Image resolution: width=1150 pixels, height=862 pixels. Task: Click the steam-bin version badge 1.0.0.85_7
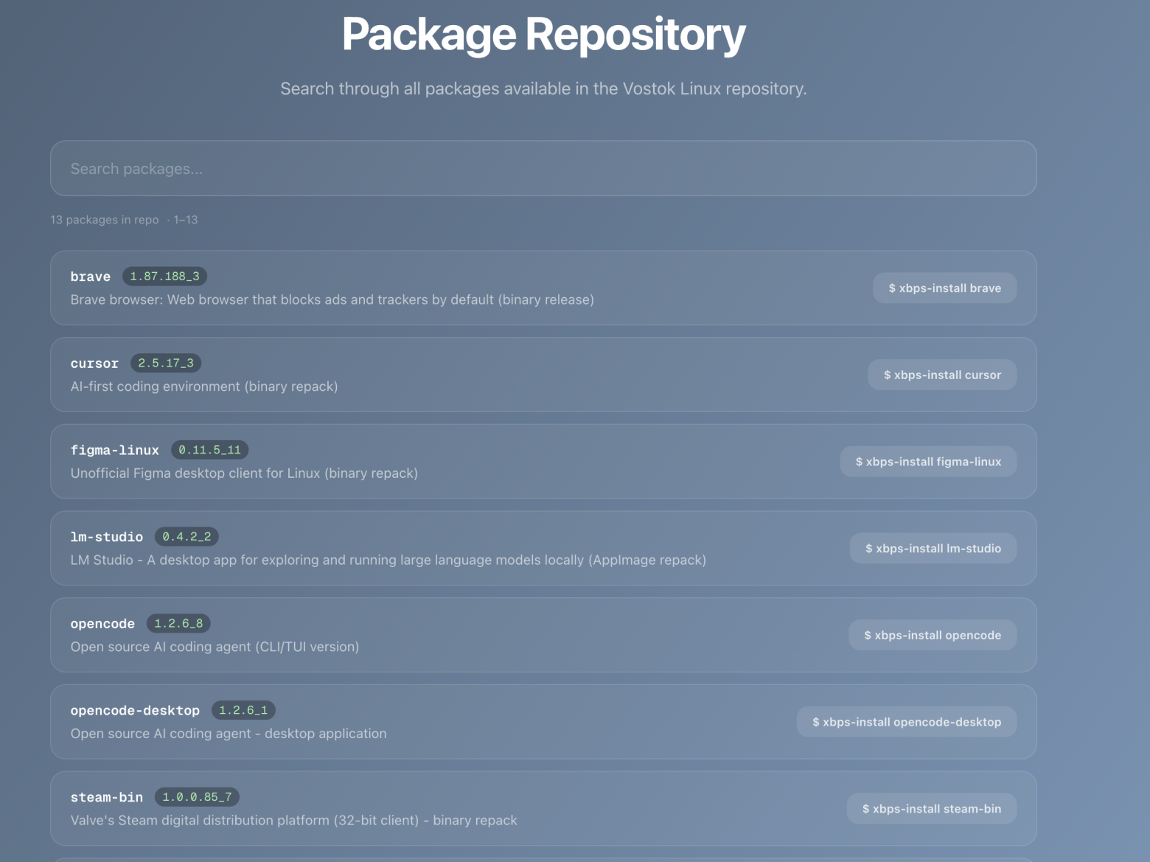[197, 797]
